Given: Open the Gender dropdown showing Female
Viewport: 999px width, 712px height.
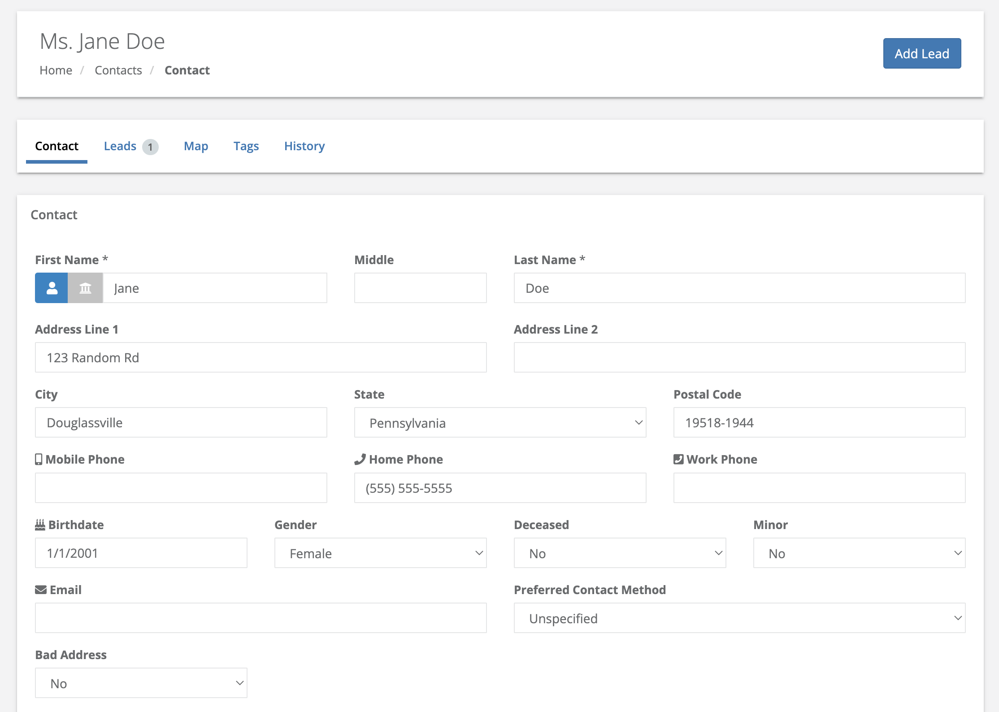Looking at the screenshot, I should coord(380,553).
